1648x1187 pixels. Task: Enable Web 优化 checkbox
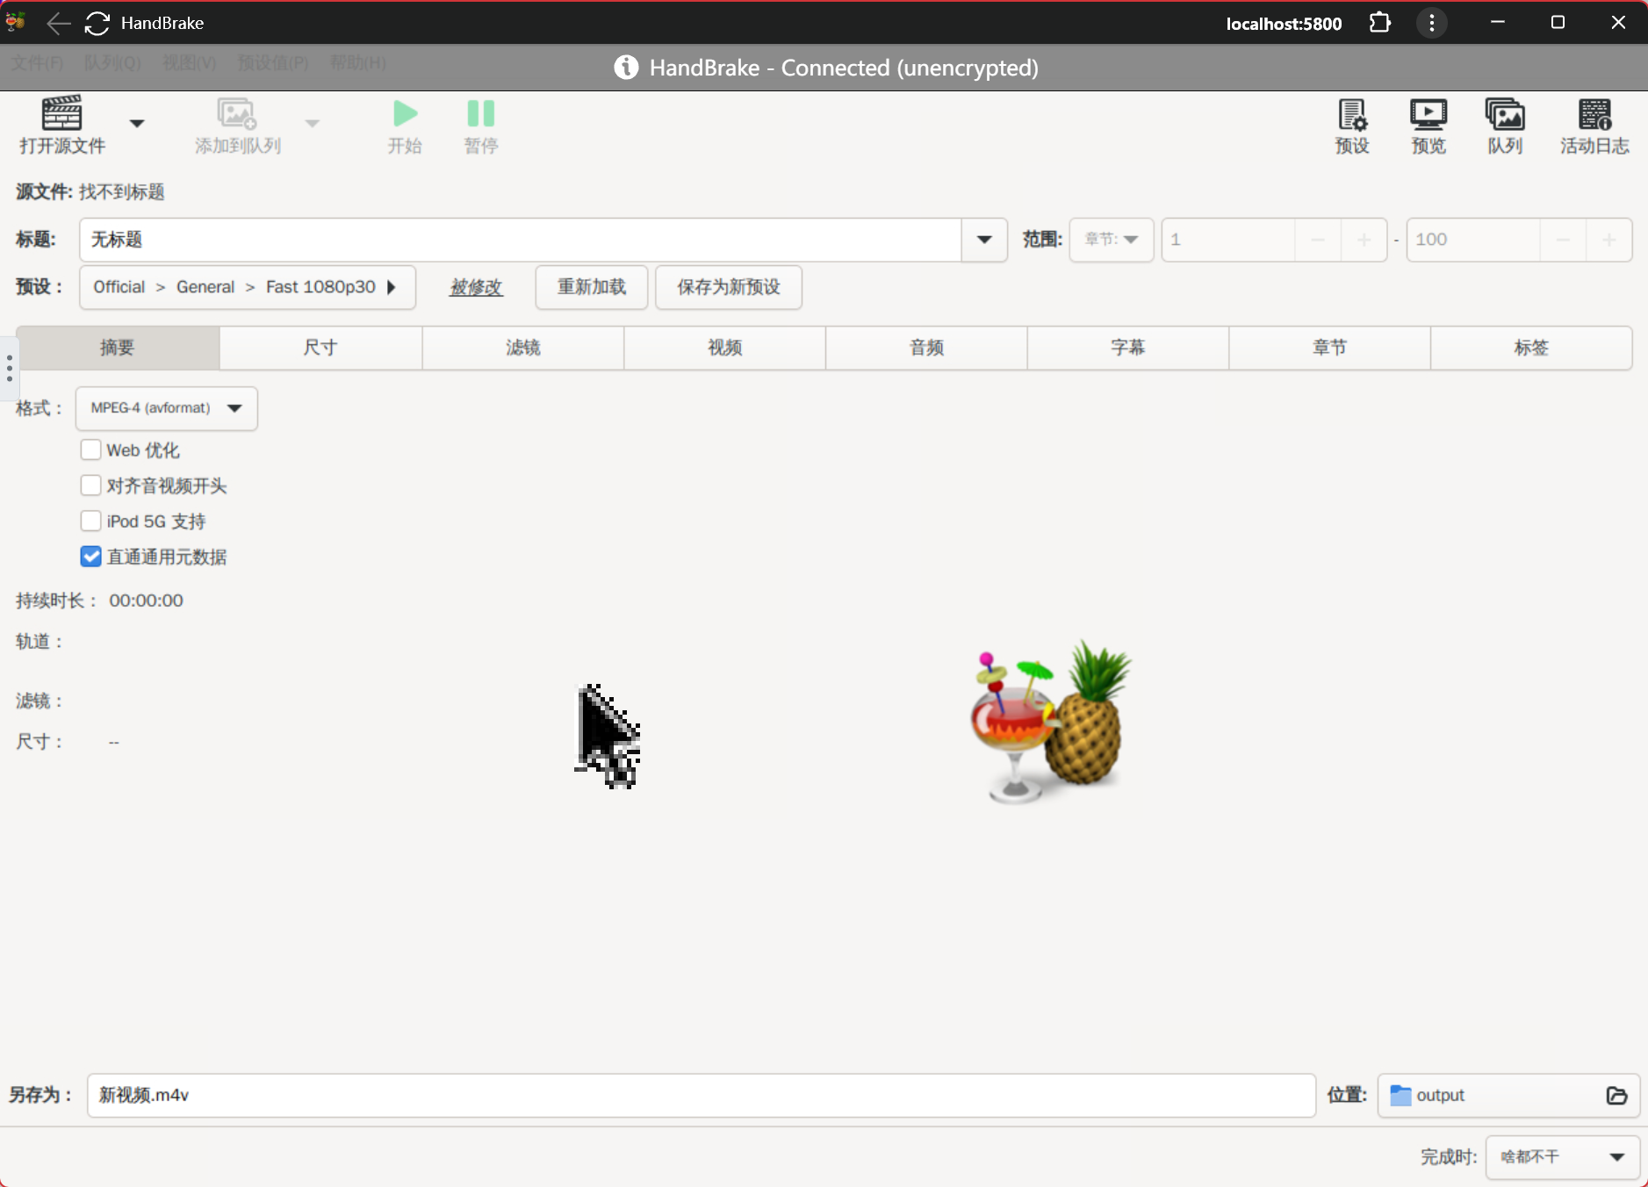90,450
